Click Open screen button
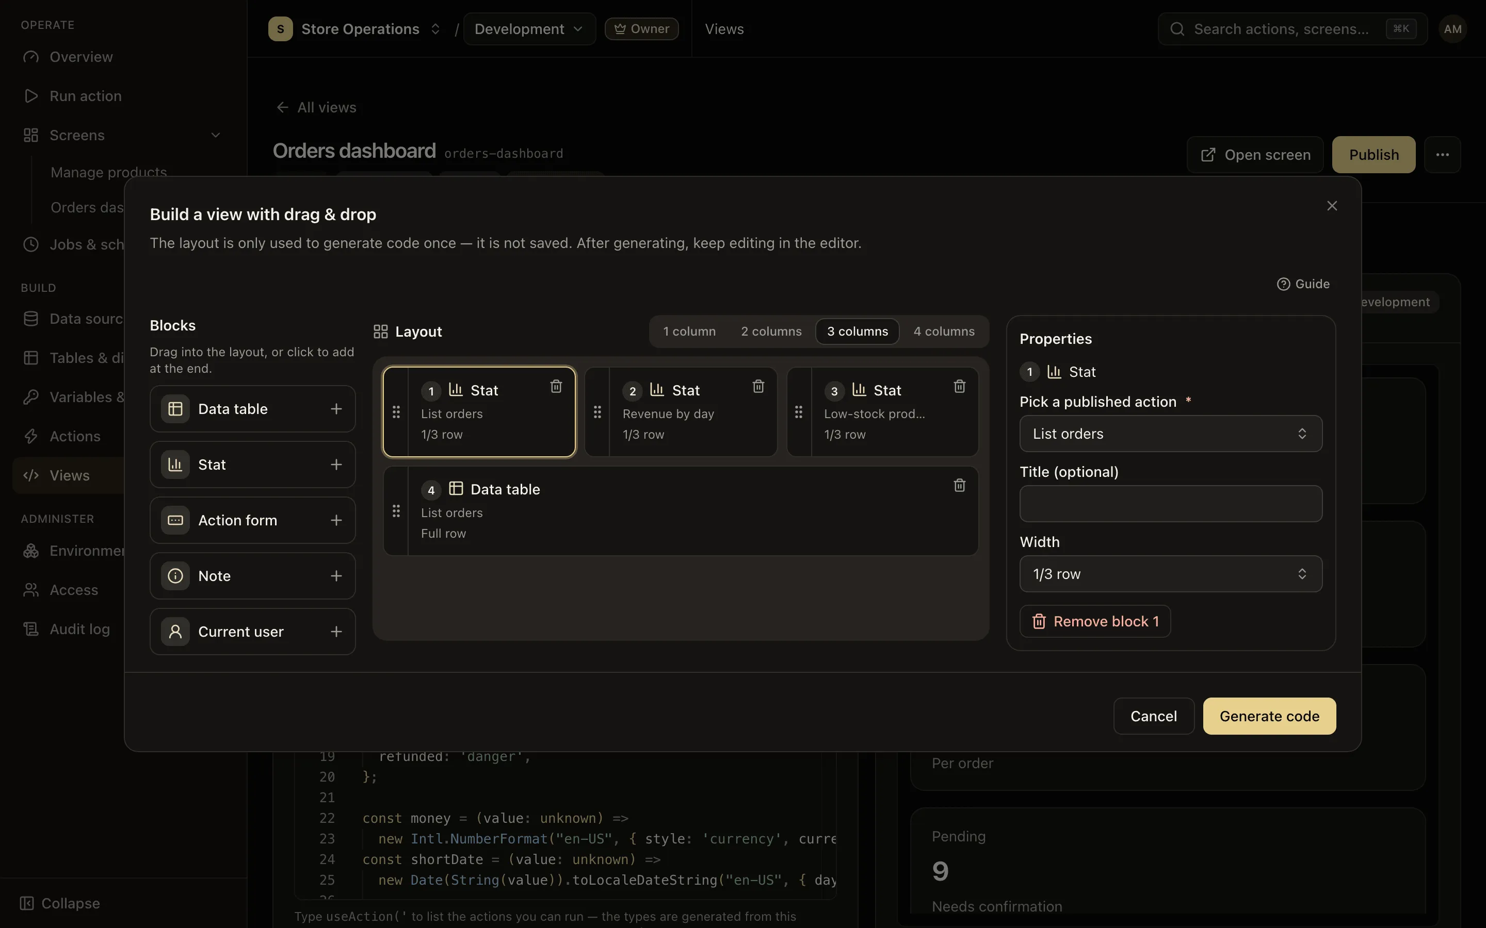The width and height of the screenshot is (1486, 928). [1255, 155]
